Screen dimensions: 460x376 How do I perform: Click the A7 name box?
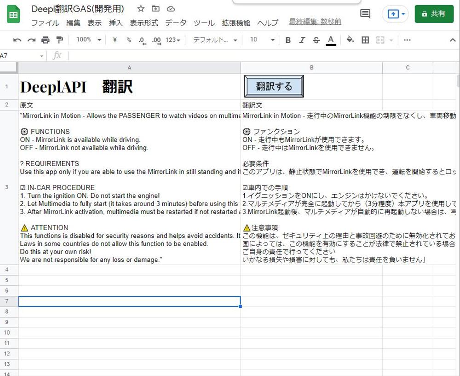tap(19, 56)
